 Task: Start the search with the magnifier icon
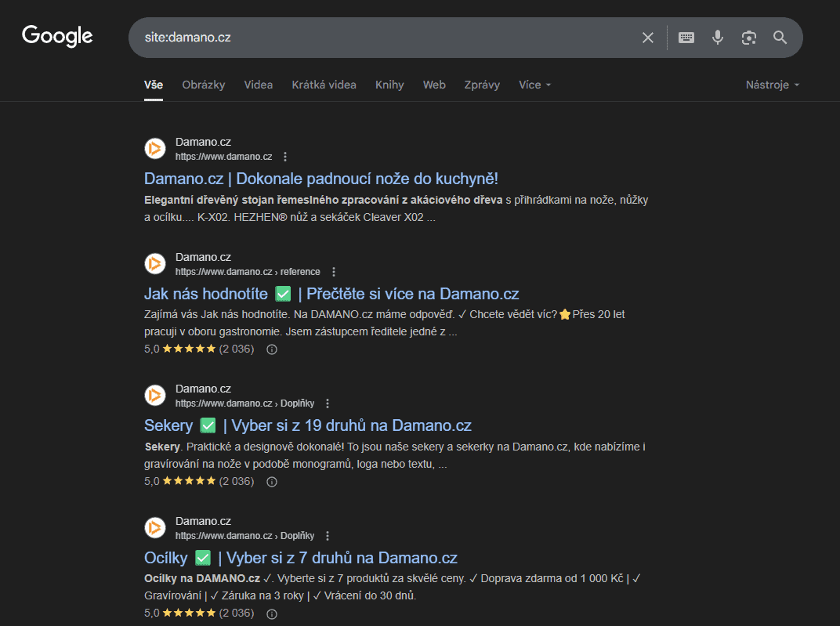pos(780,37)
